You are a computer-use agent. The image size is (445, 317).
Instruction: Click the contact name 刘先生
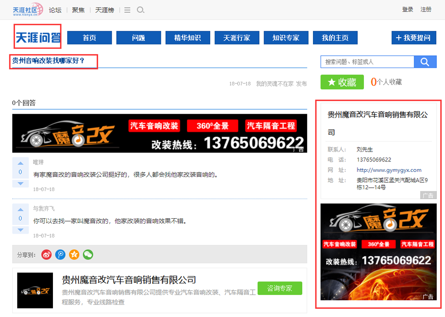[x=365, y=150]
